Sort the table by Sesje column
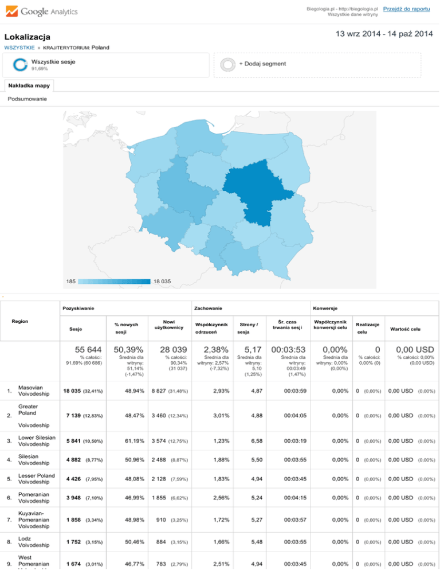The width and height of the screenshot is (440, 570). pos(75,329)
